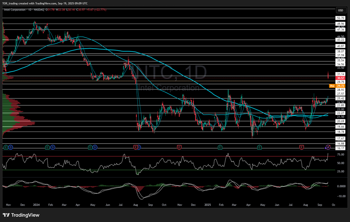Click the 19.66 price level label
This screenshot has height=222, width=350.
pyautogui.click(x=341, y=127)
